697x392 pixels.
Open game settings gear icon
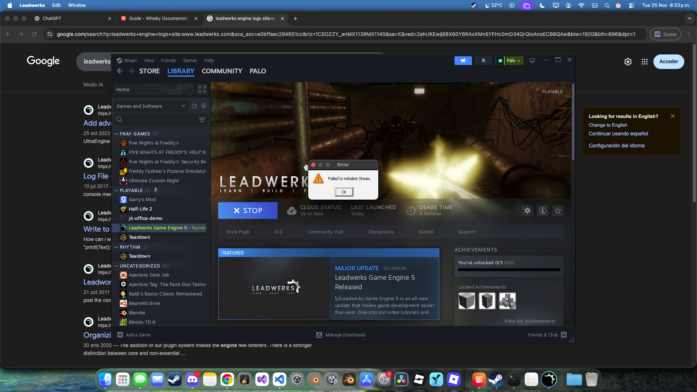click(527, 211)
